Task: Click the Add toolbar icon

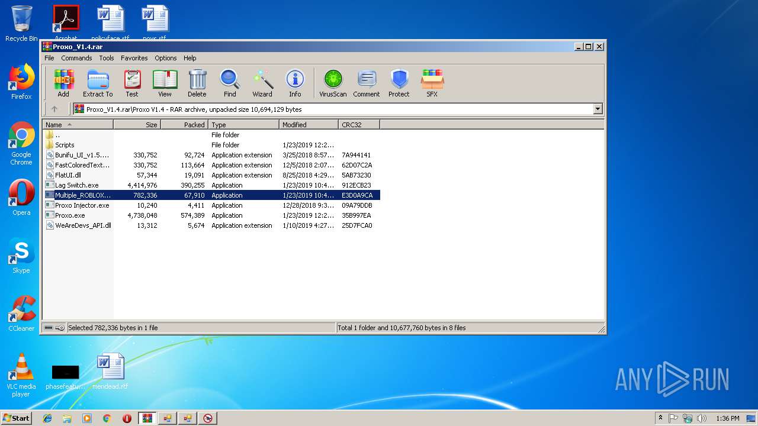Action: pos(63,83)
